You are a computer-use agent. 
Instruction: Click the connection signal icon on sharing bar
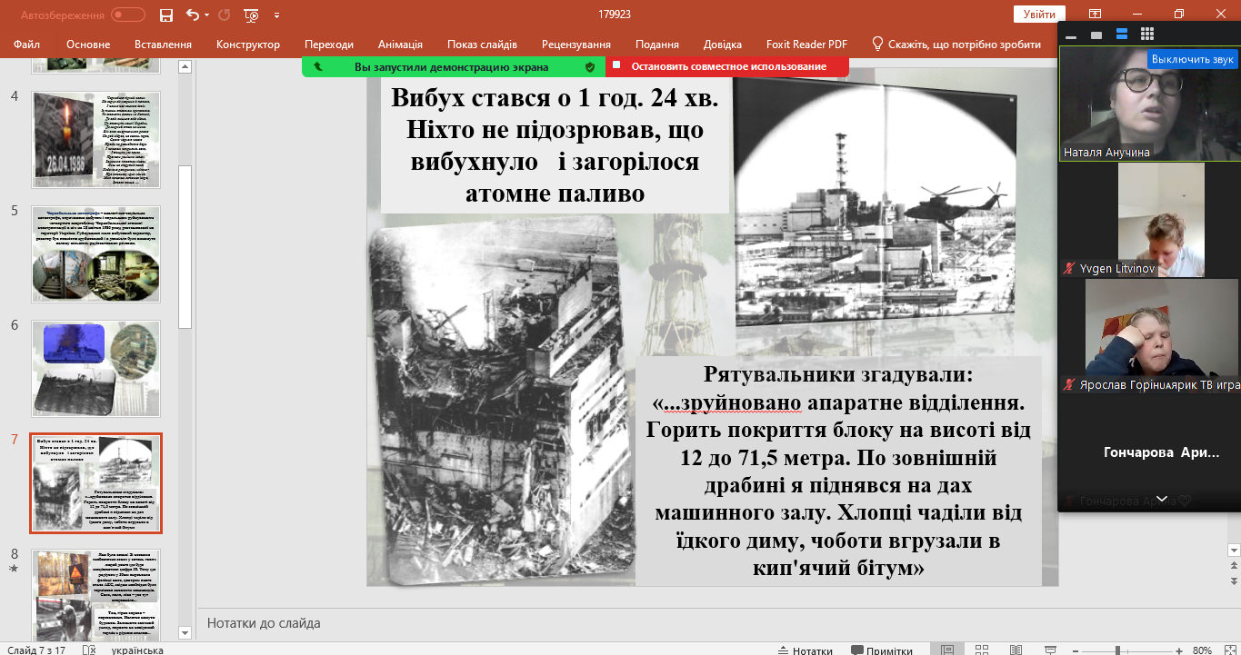tap(318, 66)
